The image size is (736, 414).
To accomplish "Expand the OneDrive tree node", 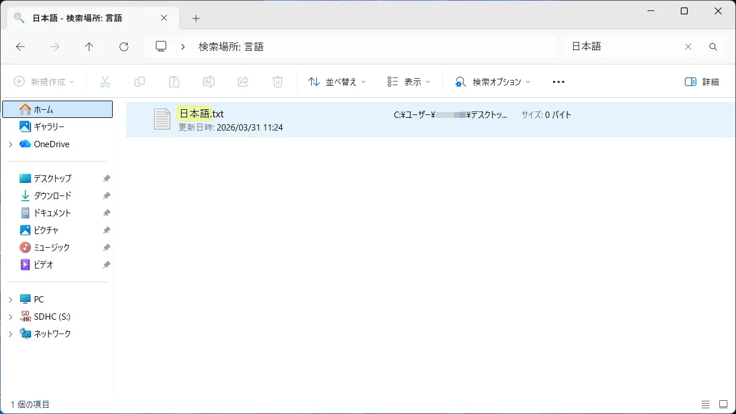I will pos(10,144).
